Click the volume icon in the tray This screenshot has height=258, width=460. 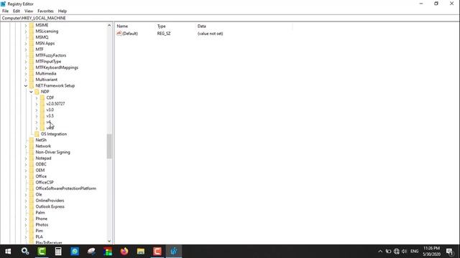[404, 252]
